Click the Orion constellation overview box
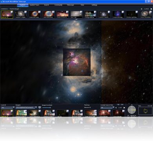The height and width of the screenshot is (141, 153). click(x=145, y=111)
